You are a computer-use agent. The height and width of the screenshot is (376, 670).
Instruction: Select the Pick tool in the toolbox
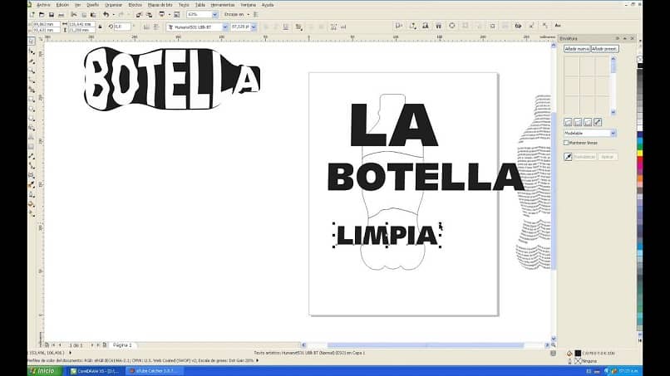[x=32, y=42]
